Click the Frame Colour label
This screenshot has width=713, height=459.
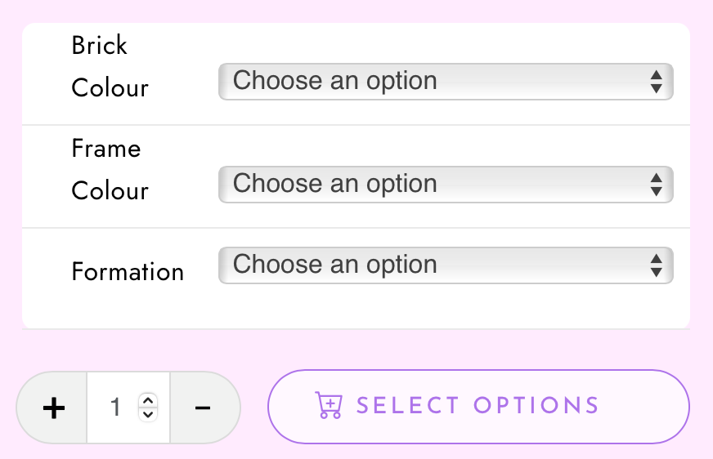point(110,190)
